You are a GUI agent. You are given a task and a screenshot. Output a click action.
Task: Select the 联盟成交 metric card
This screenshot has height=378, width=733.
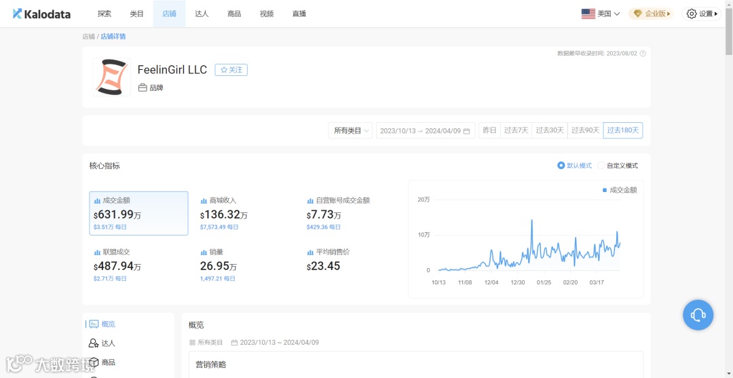click(x=139, y=265)
